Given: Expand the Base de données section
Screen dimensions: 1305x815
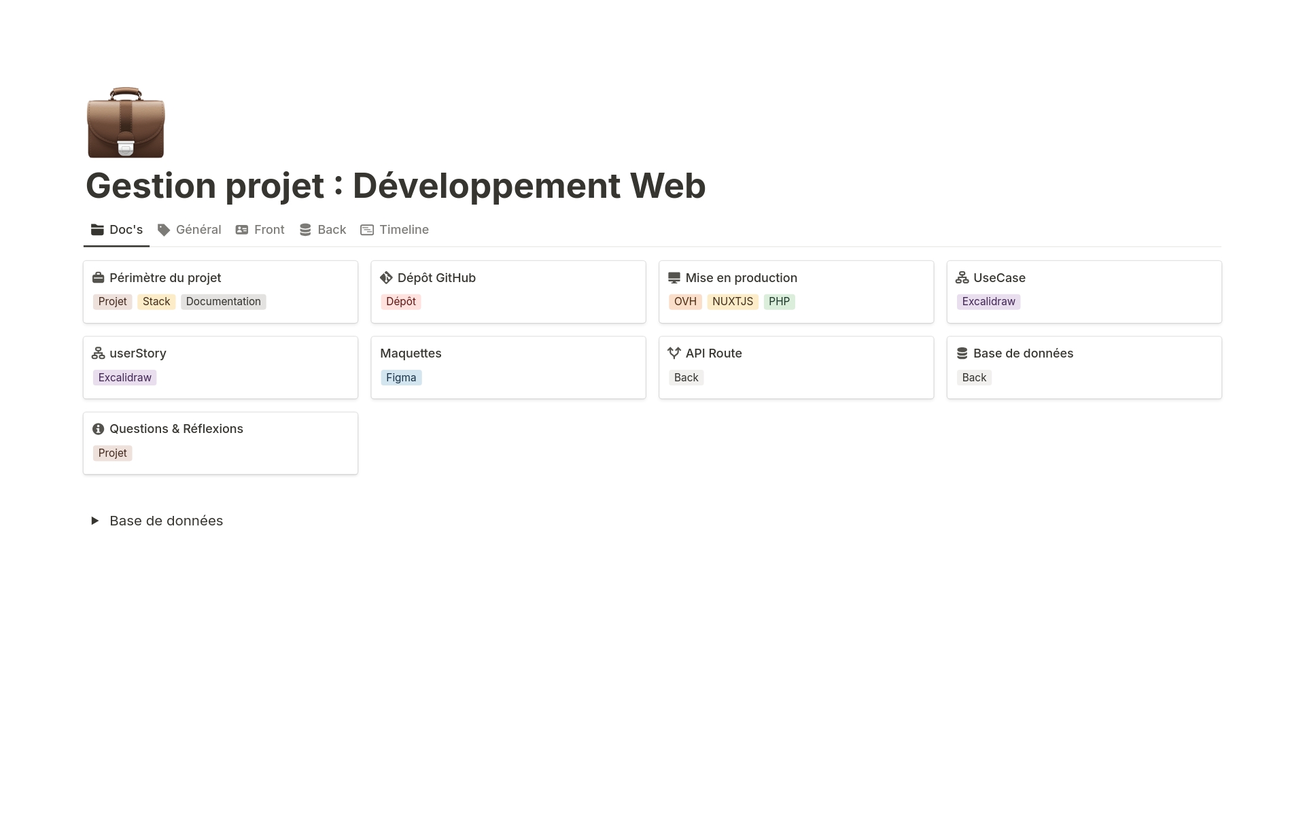Looking at the screenshot, I should pos(95,521).
